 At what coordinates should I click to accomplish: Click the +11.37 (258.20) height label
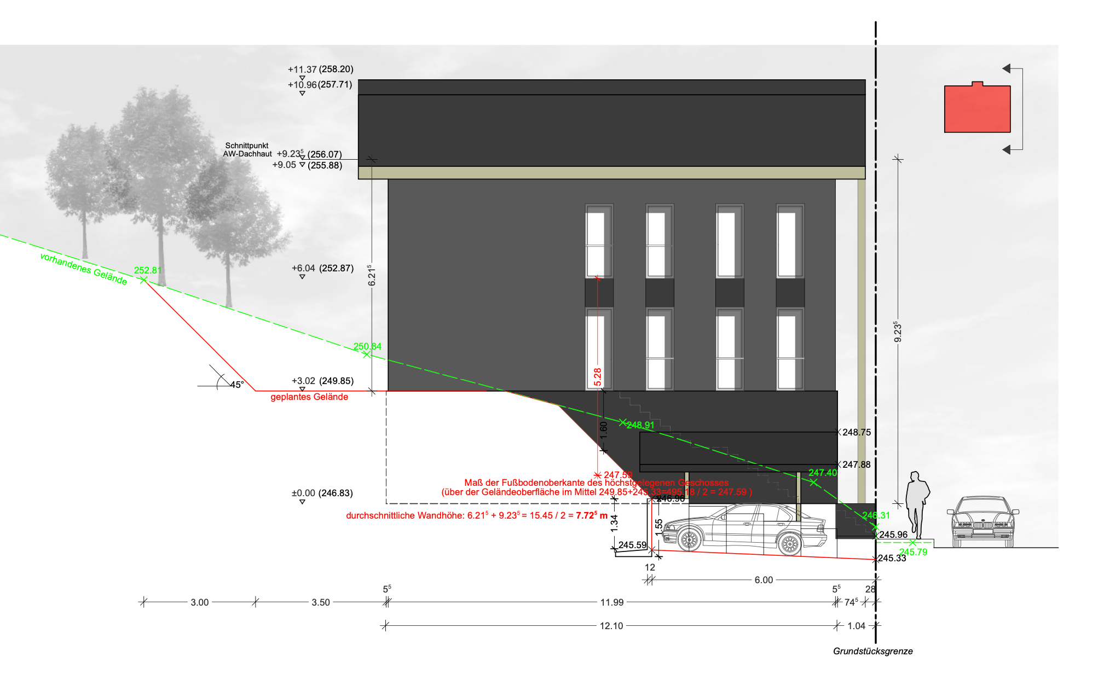(320, 69)
